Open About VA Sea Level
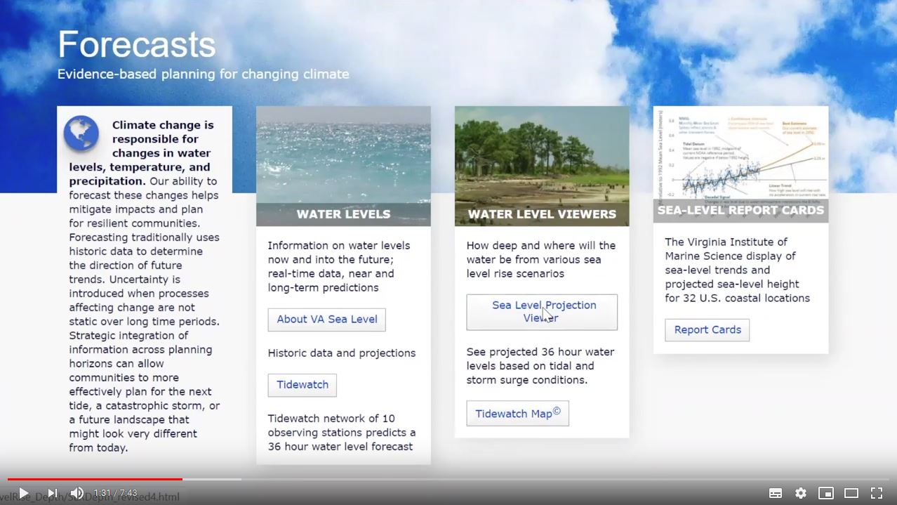Viewport: 897px width, 505px height. pyautogui.click(x=326, y=320)
